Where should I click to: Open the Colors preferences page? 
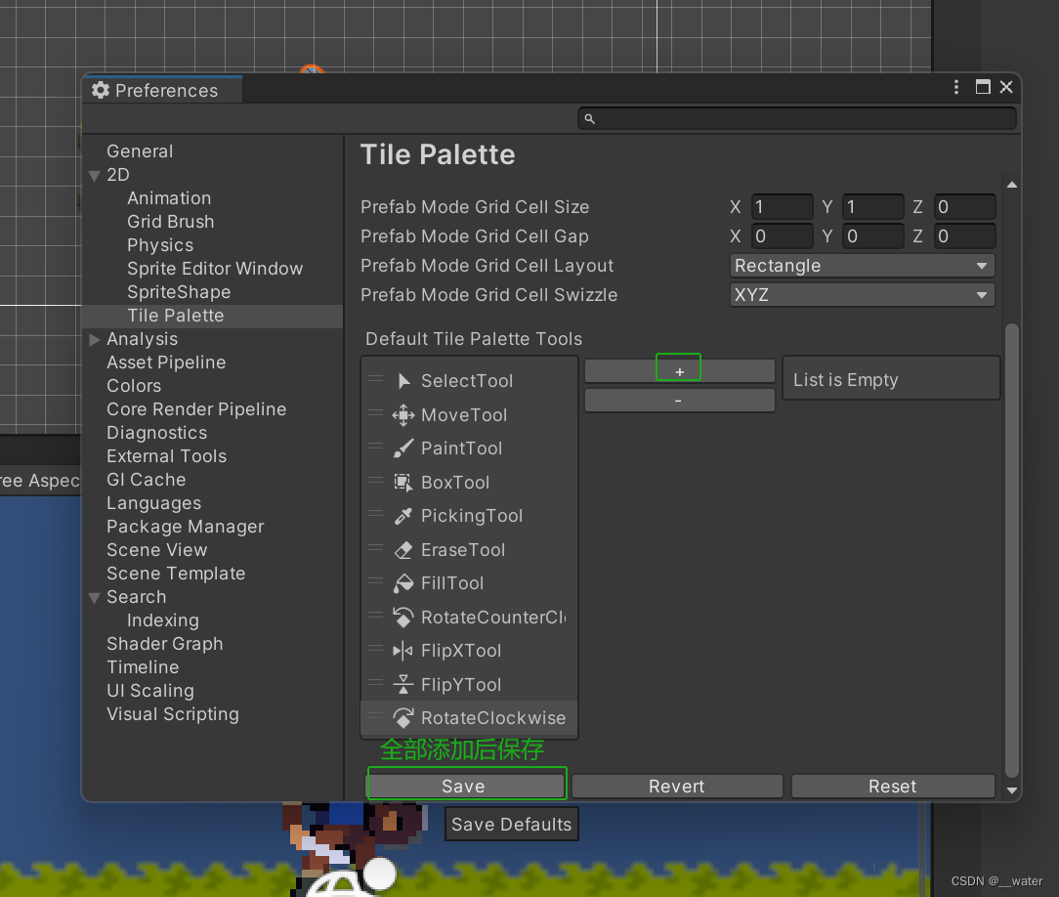[134, 386]
